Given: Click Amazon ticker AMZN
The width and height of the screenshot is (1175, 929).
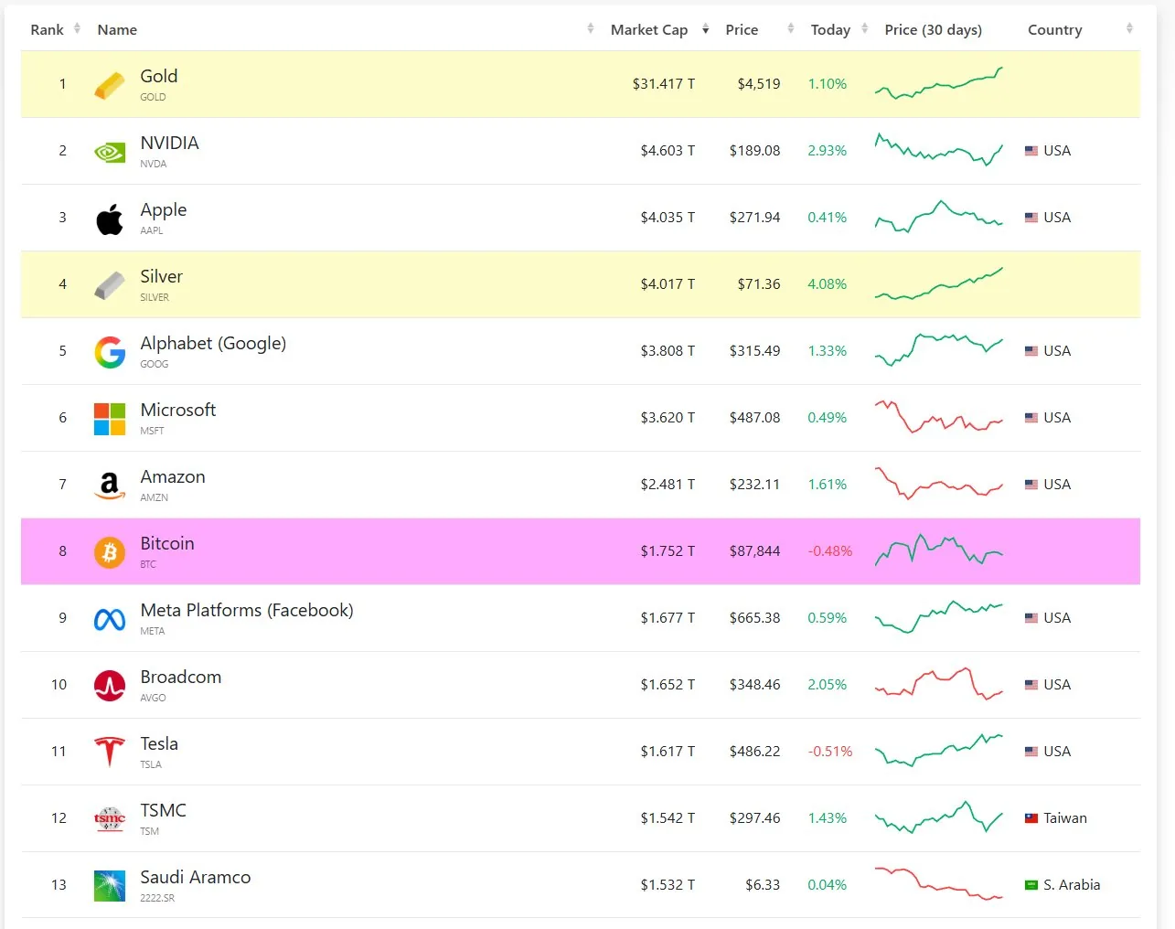Looking at the screenshot, I should 155,497.
